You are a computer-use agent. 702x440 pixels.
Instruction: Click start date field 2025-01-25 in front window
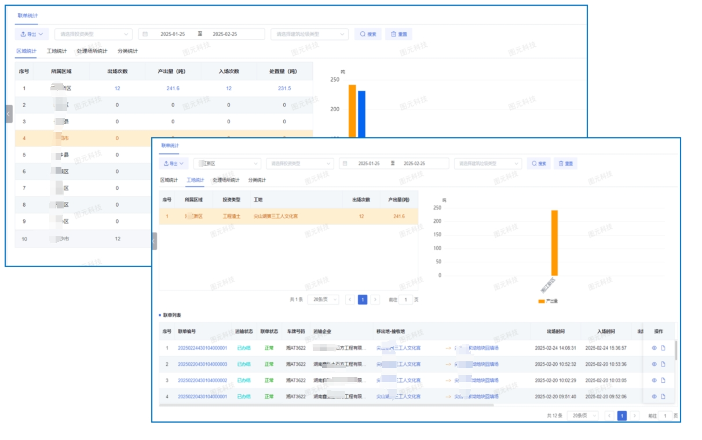[x=369, y=164]
